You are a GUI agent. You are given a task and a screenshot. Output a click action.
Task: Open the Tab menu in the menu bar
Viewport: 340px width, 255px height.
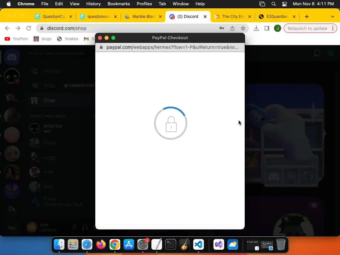tap(162, 4)
